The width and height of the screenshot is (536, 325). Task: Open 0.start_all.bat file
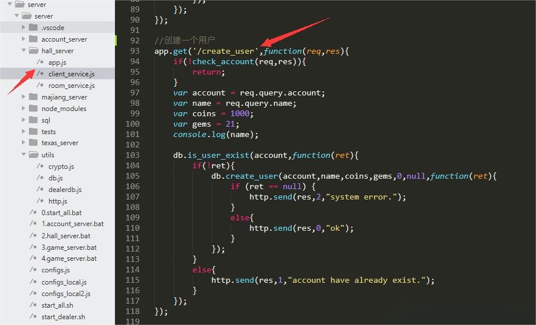point(62,213)
